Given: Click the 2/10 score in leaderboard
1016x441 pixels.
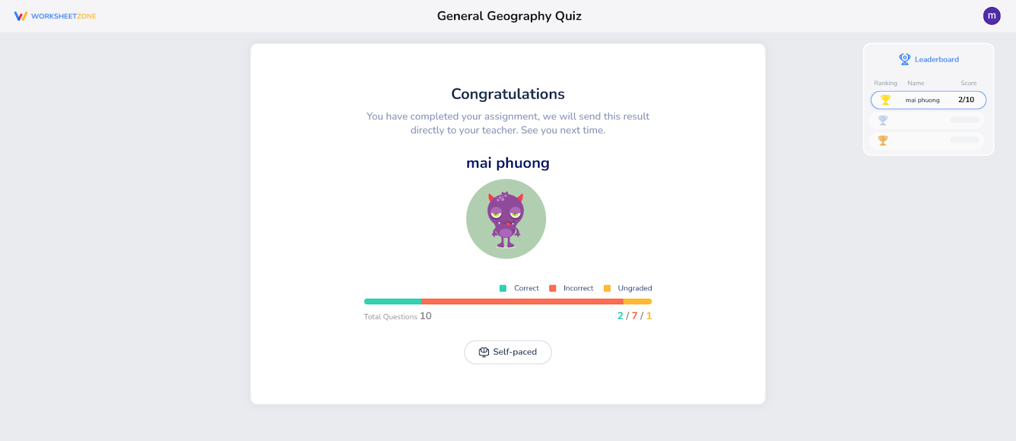Looking at the screenshot, I should pyautogui.click(x=966, y=100).
